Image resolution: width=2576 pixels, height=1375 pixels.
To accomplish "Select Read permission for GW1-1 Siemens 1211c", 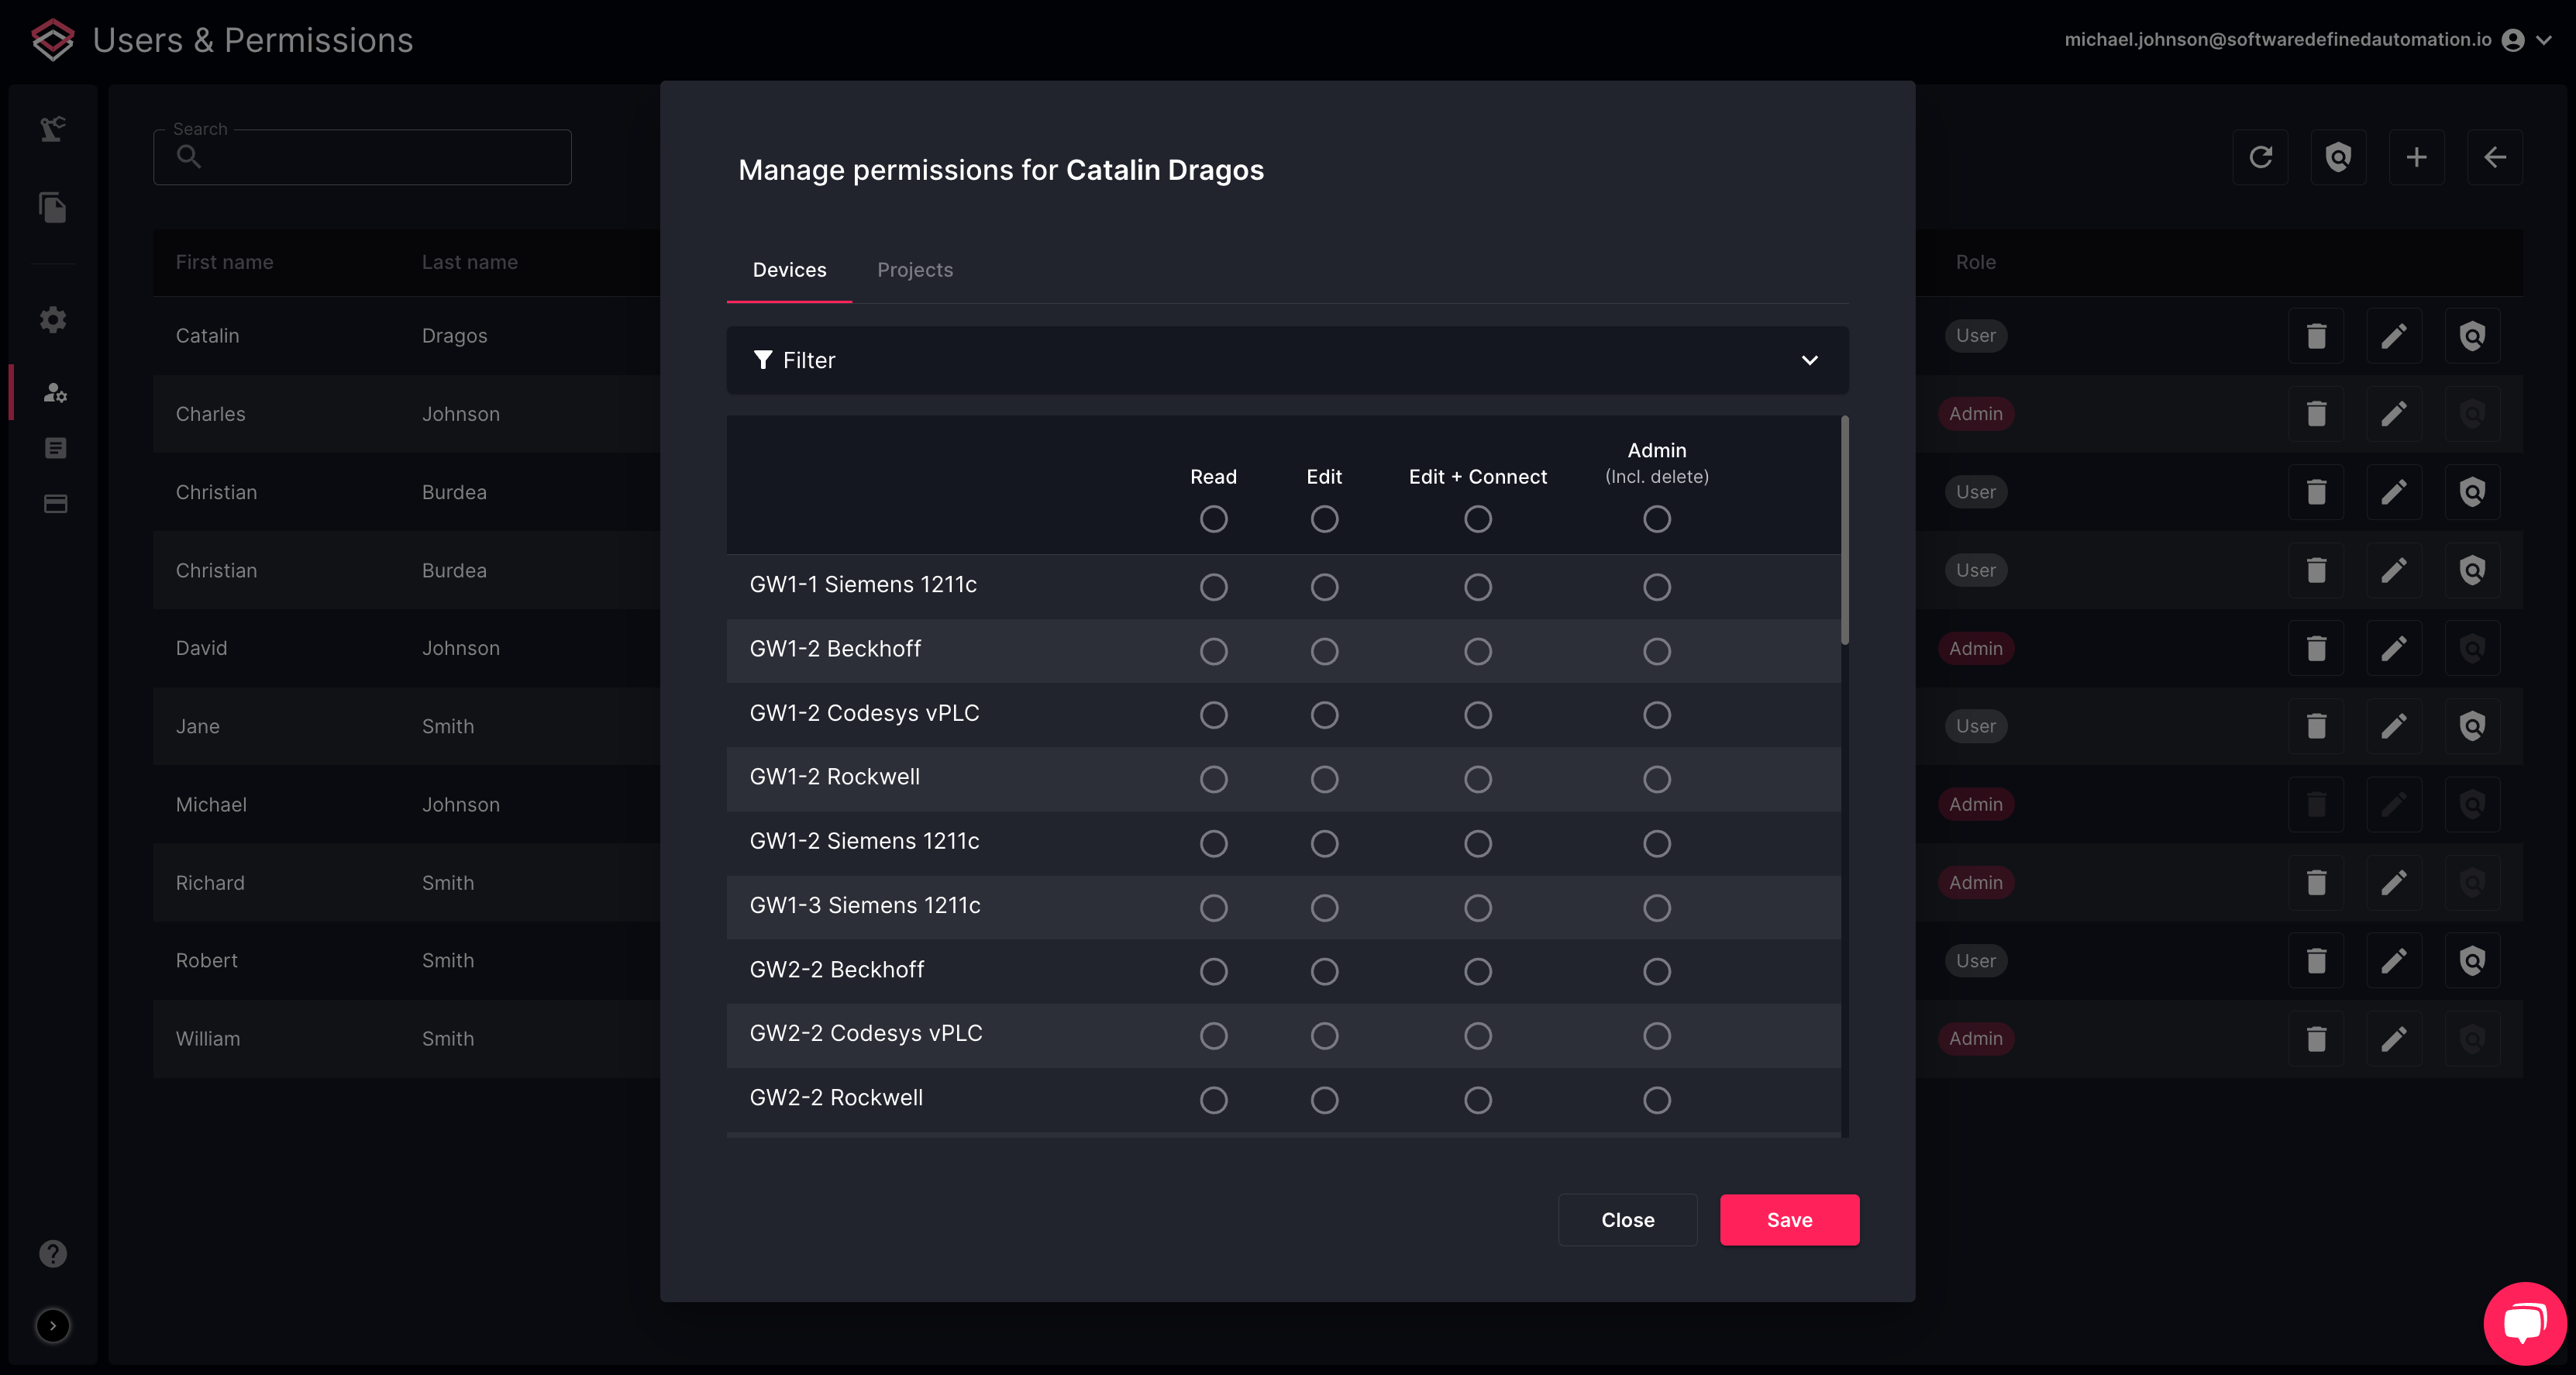I will 1214,587.
